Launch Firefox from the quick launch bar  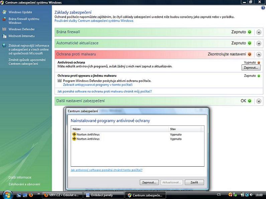click(x=31, y=195)
